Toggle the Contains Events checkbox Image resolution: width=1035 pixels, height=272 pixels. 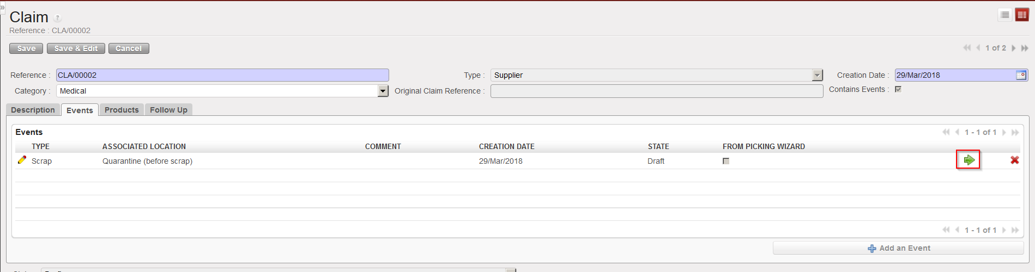(x=898, y=89)
